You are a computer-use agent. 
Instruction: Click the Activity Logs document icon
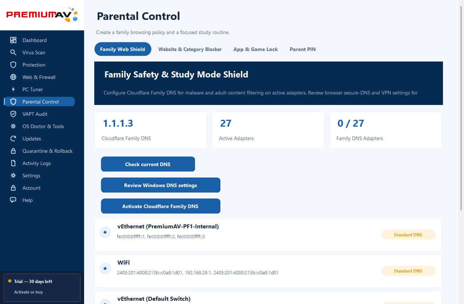coord(13,163)
